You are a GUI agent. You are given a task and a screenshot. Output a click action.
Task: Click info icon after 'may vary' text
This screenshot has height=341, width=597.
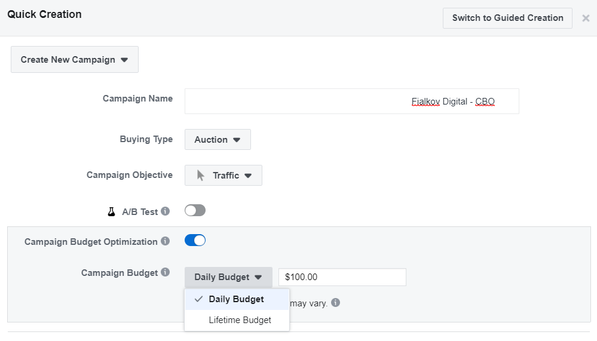(x=336, y=303)
